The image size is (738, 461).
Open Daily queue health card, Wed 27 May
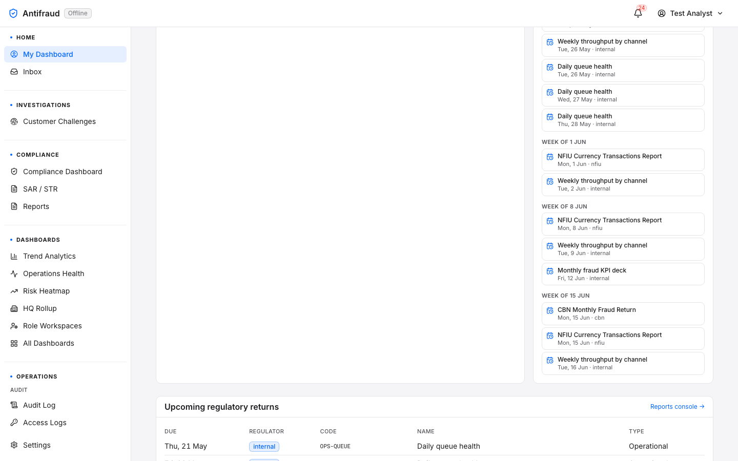point(623,95)
